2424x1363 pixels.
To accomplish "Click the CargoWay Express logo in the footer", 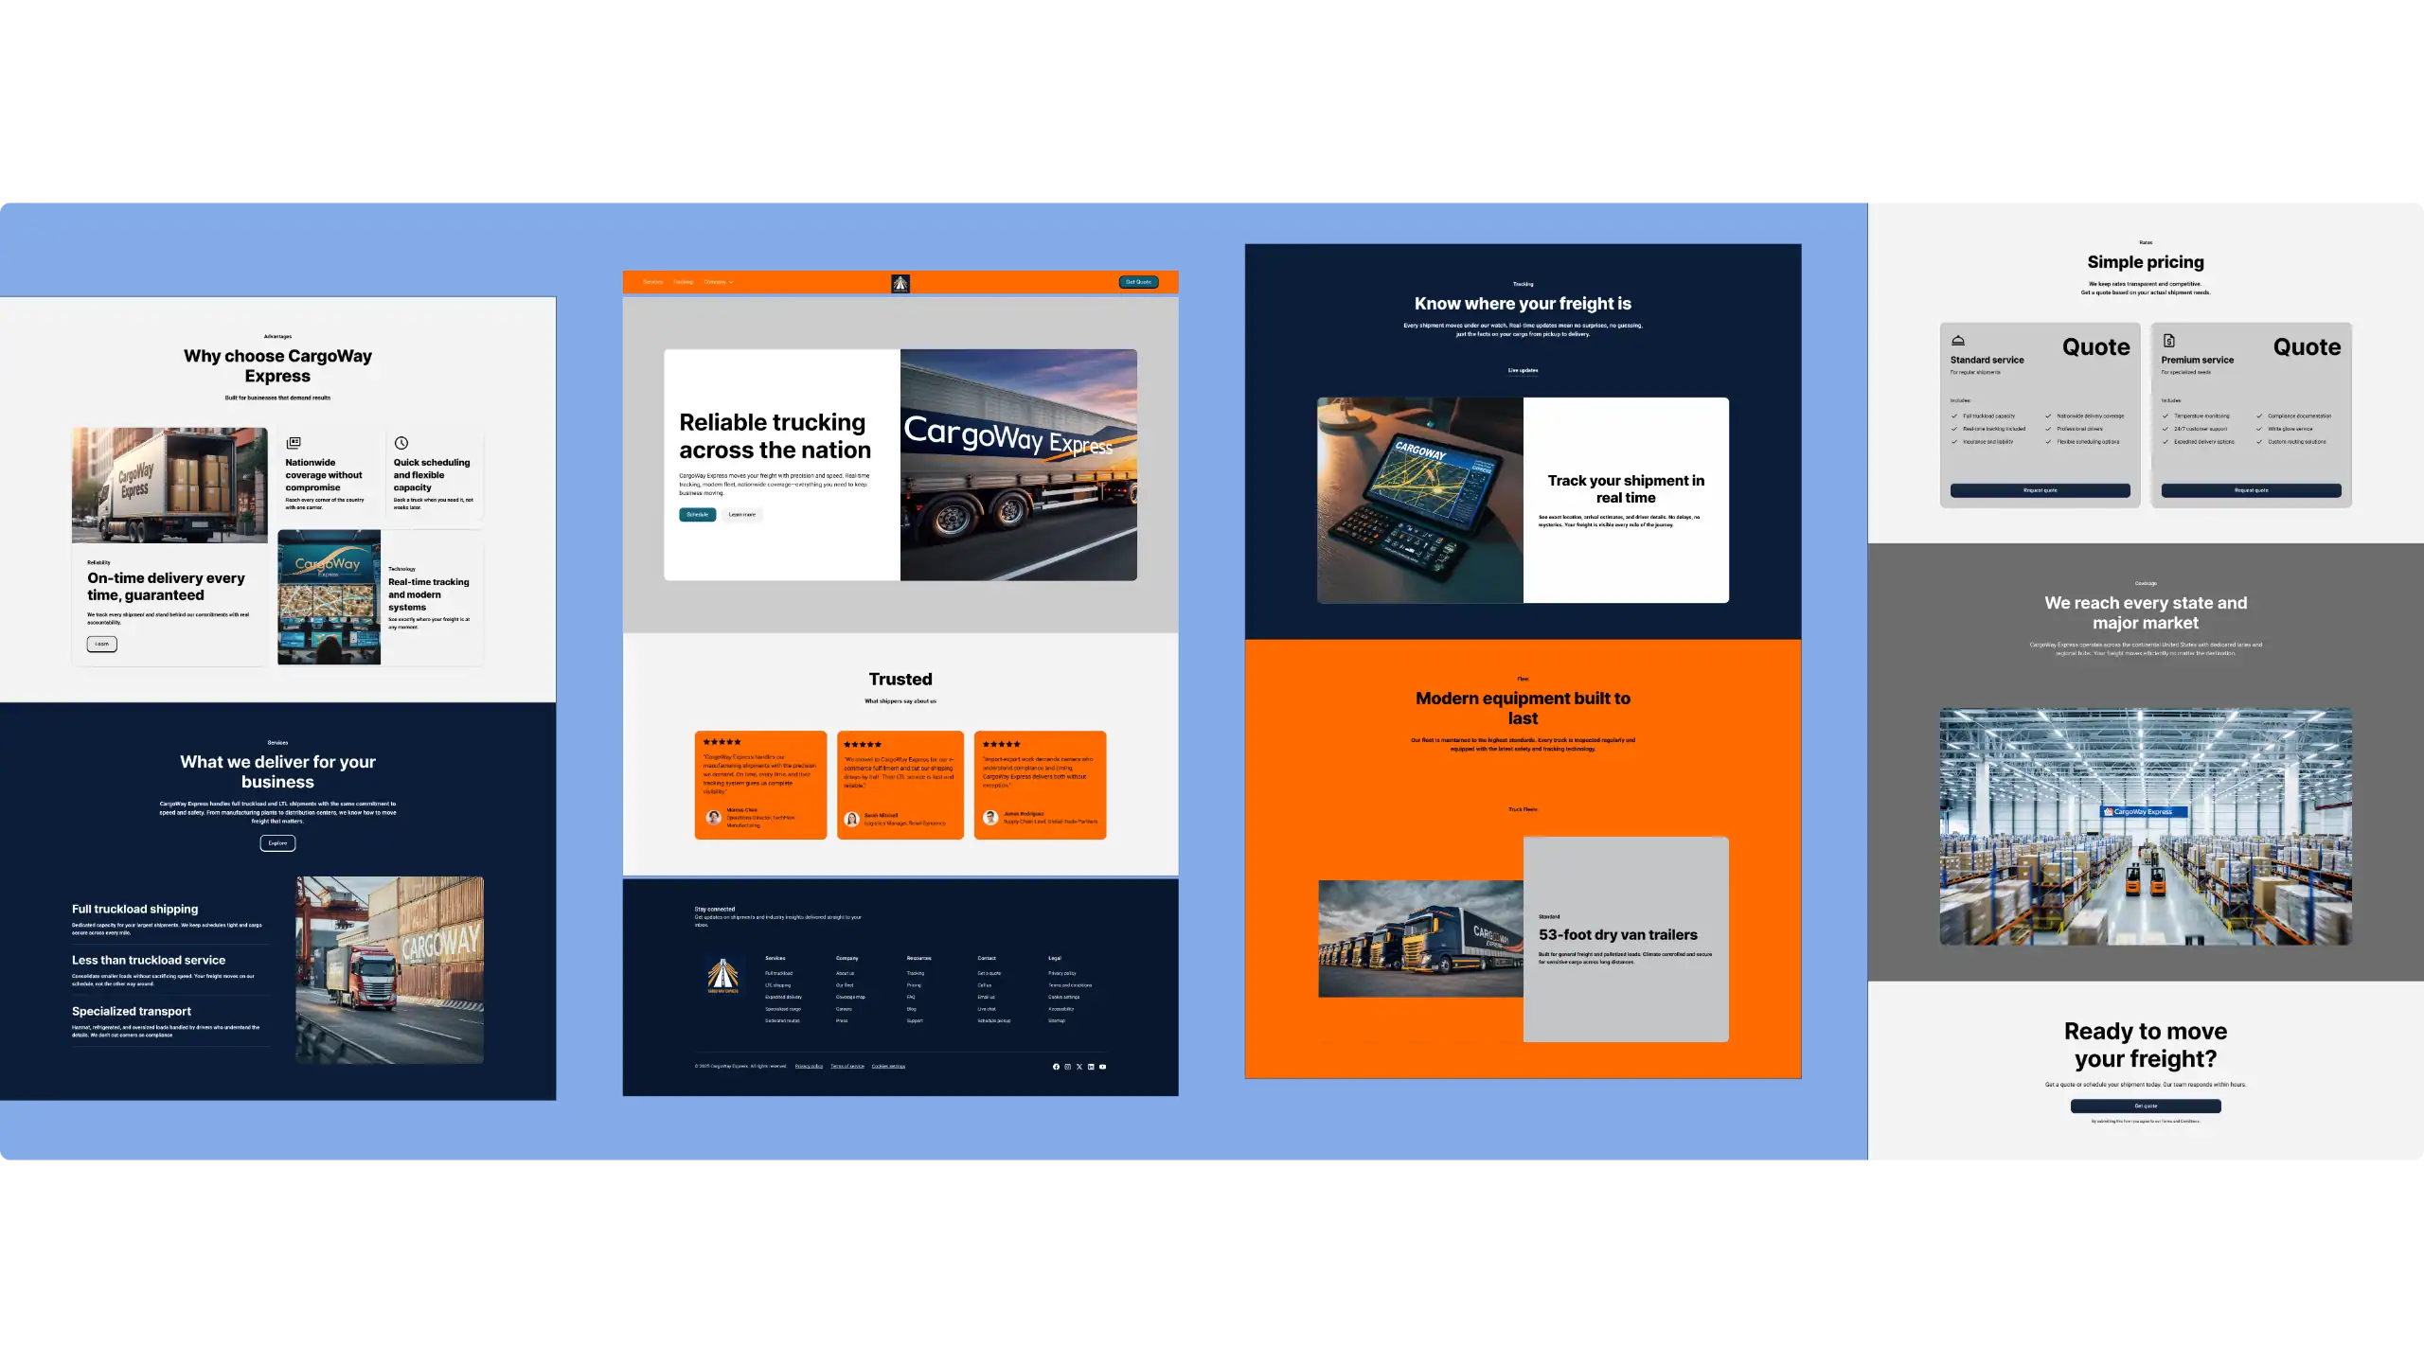I will click(x=723, y=976).
